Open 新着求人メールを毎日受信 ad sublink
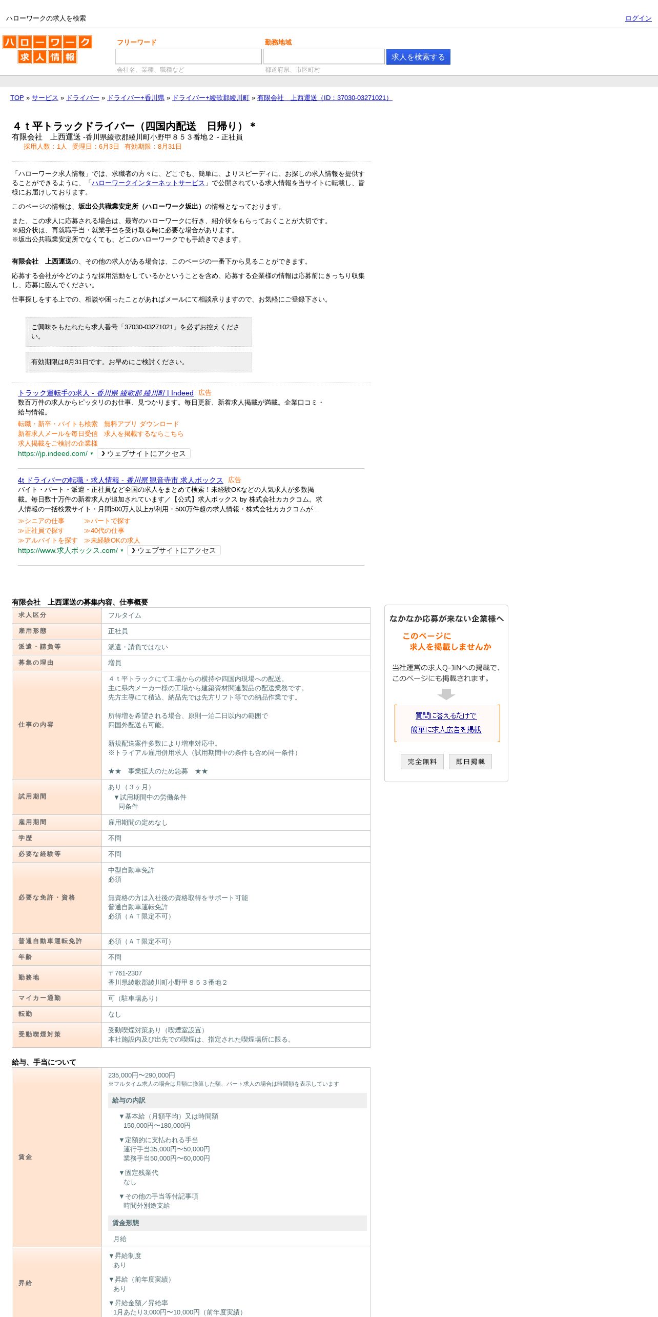This screenshot has height=1317, width=658. [57, 434]
